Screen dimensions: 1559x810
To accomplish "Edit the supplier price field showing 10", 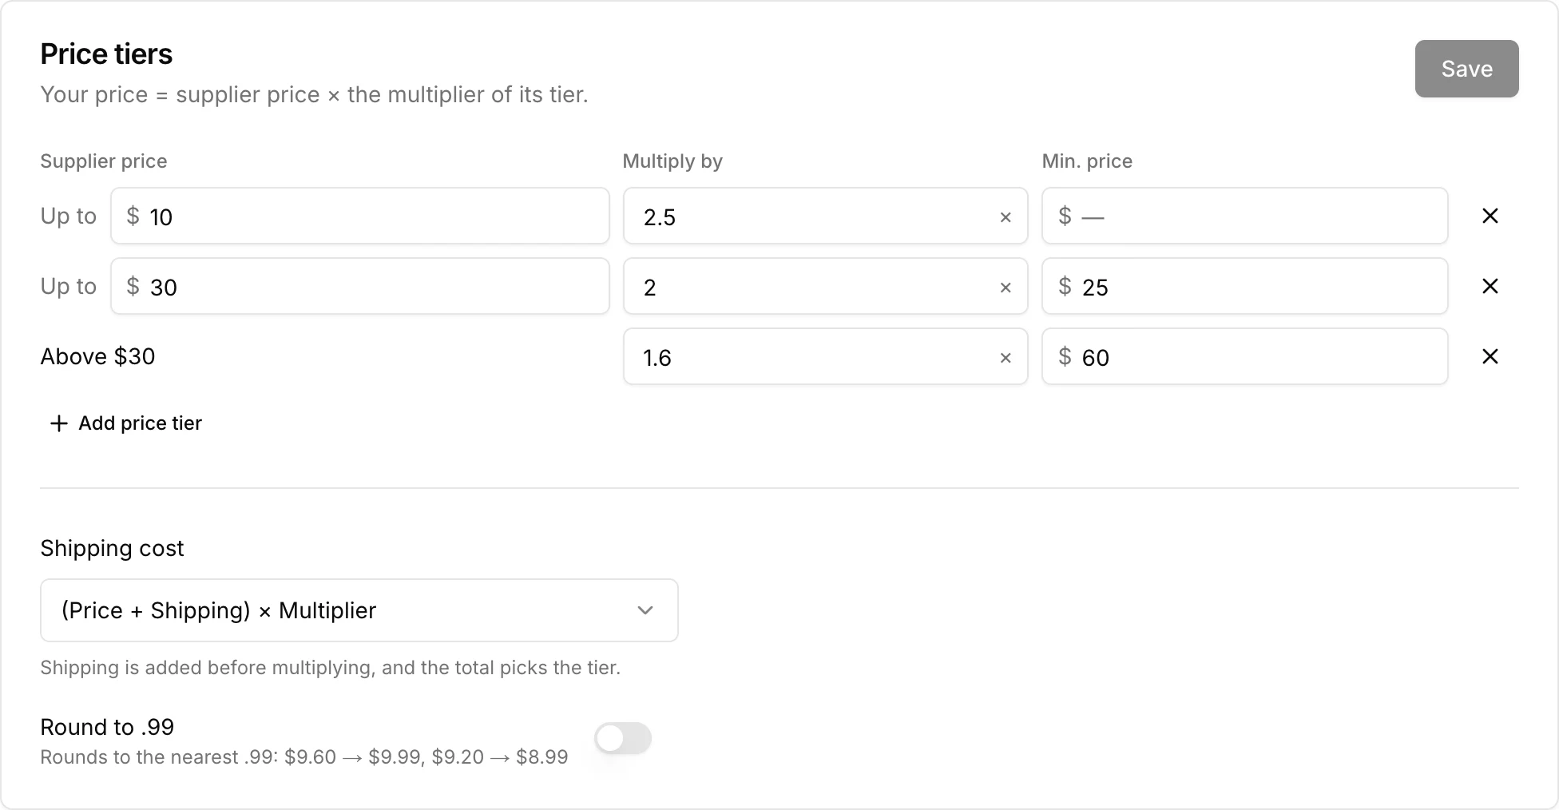I will (360, 216).
